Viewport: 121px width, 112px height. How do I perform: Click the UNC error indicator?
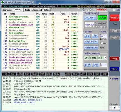point(97,74)
